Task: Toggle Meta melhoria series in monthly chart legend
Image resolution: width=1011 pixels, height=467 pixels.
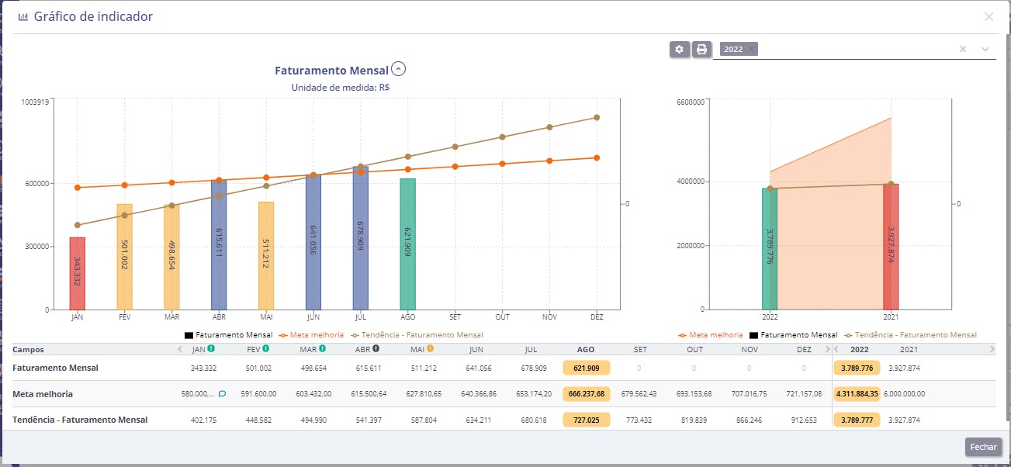Action: 312,335
